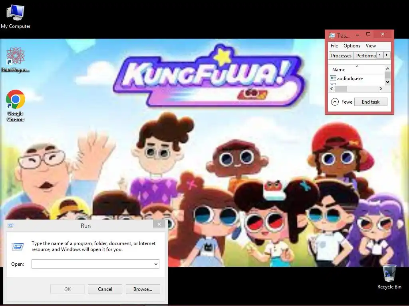Maximize the Task Manager window
Viewport: 409px width, 306px height.
tap(368, 34)
